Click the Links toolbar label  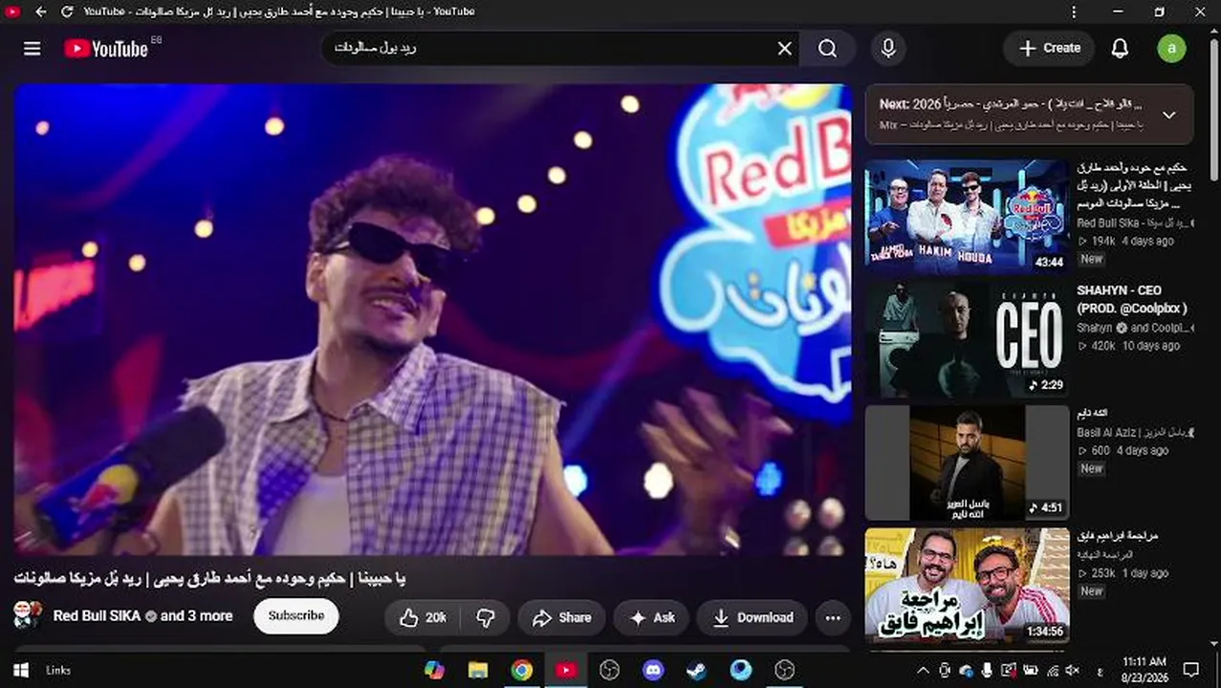pyautogui.click(x=58, y=670)
